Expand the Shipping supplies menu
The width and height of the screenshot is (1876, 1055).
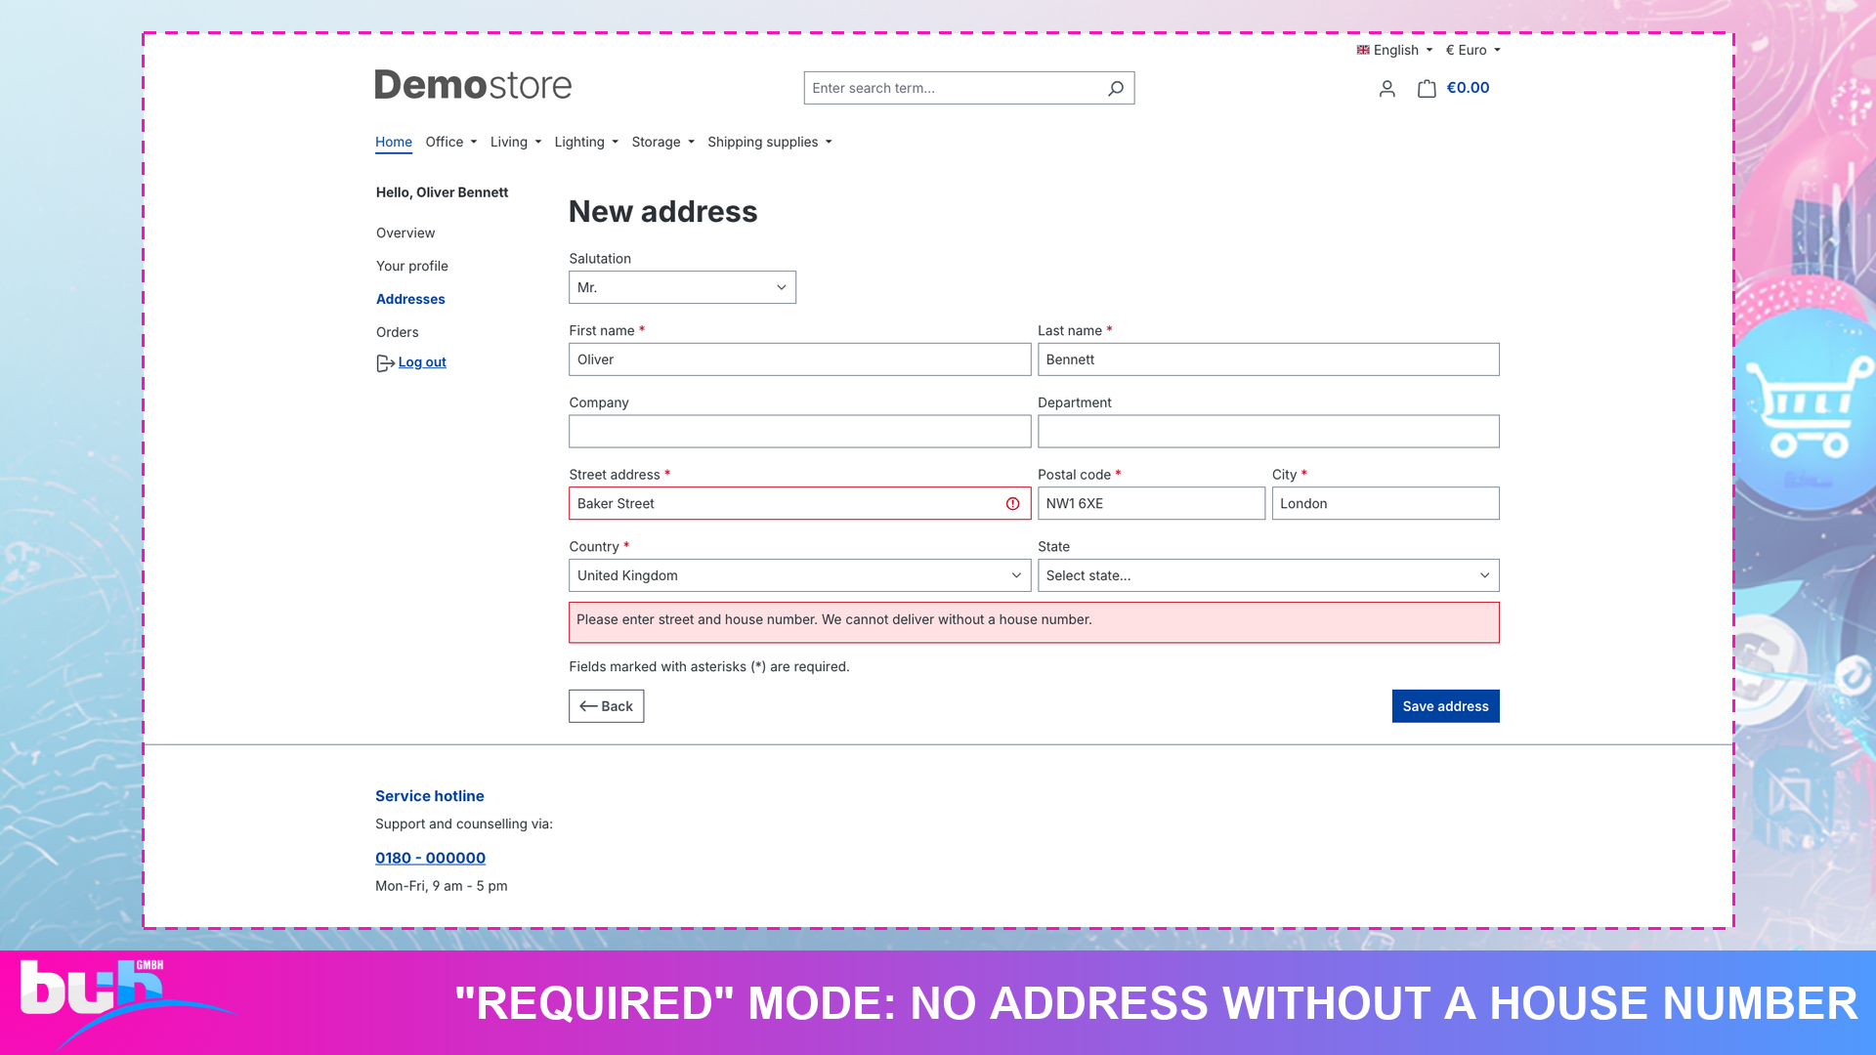[770, 143]
